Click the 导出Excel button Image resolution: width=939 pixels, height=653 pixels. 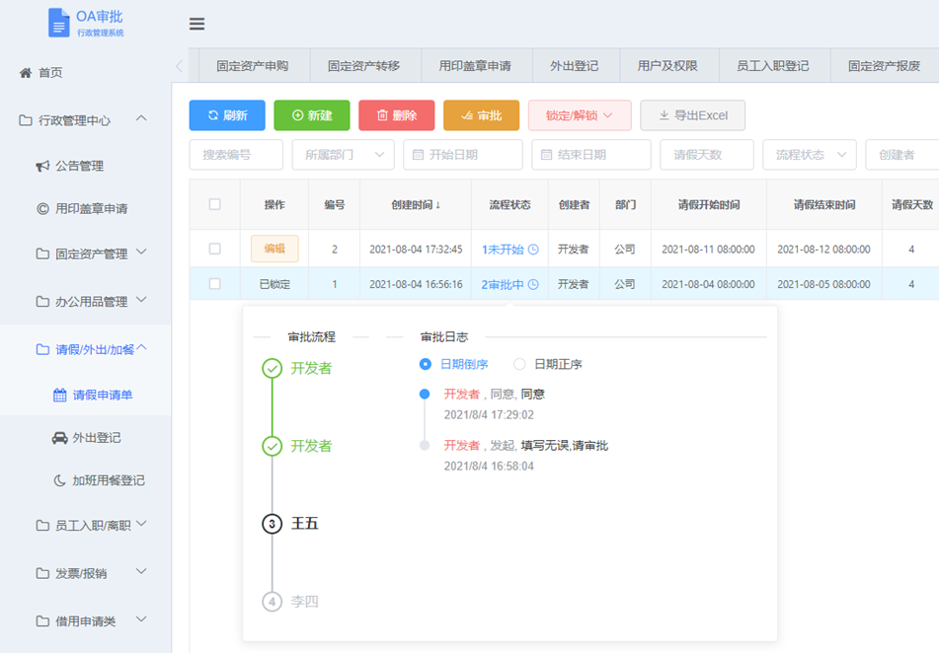(693, 115)
